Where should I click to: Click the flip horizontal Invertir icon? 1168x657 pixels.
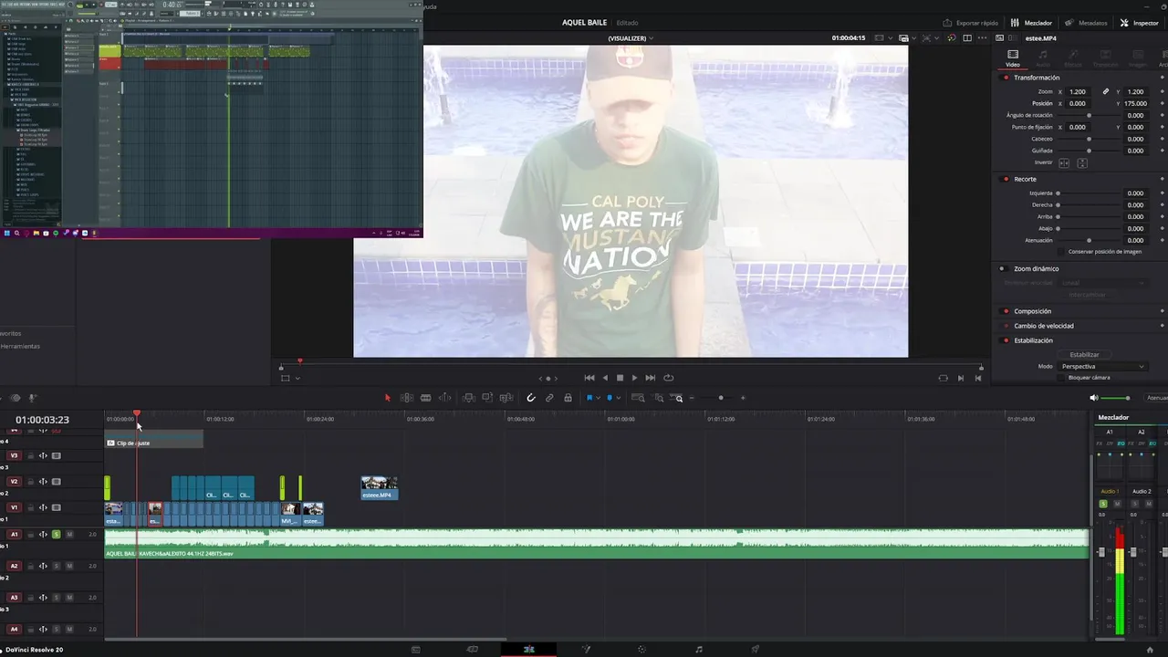pyautogui.click(x=1064, y=162)
